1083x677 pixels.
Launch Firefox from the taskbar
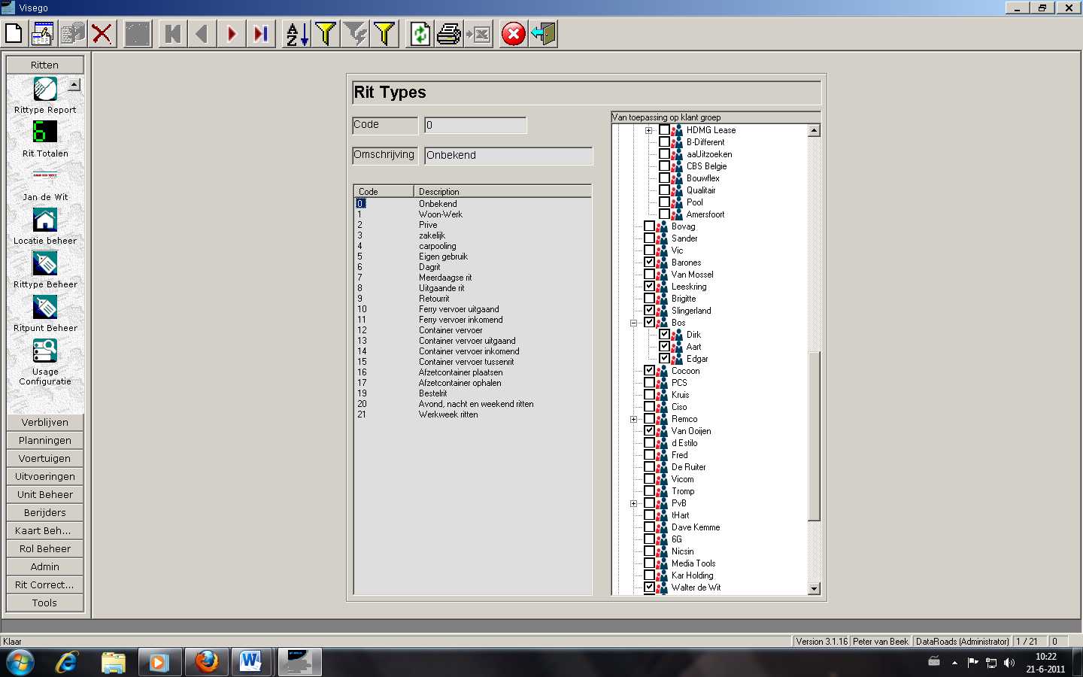(206, 662)
